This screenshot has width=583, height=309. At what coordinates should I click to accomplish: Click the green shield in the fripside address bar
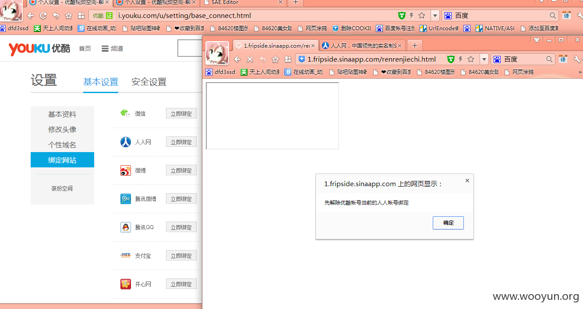click(451, 59)
